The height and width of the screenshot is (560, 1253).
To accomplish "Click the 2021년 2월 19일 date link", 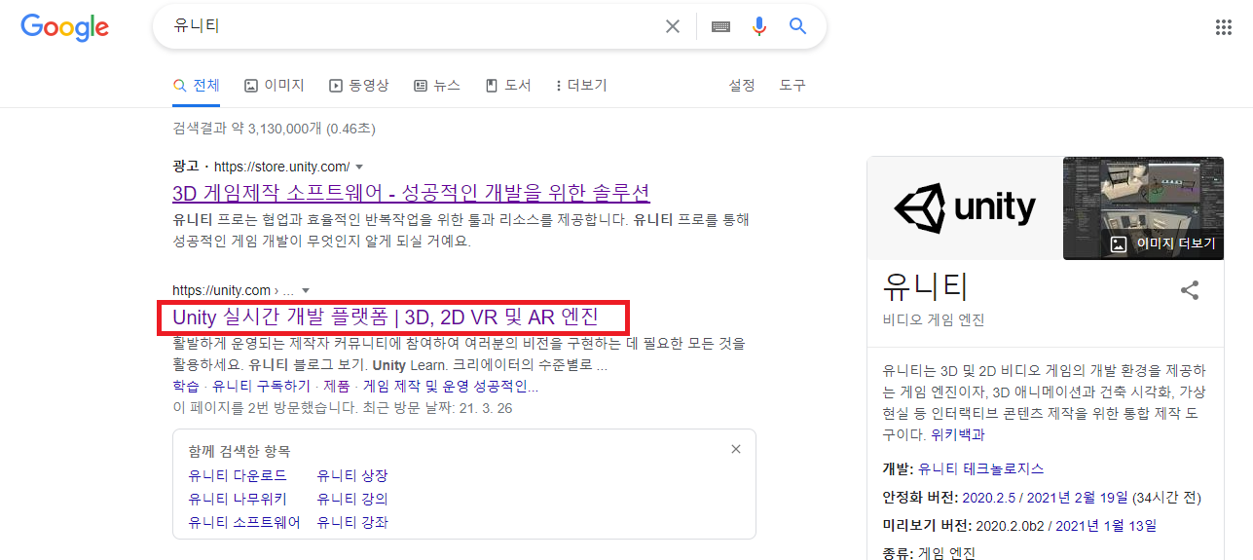I will click(1079, 498).
